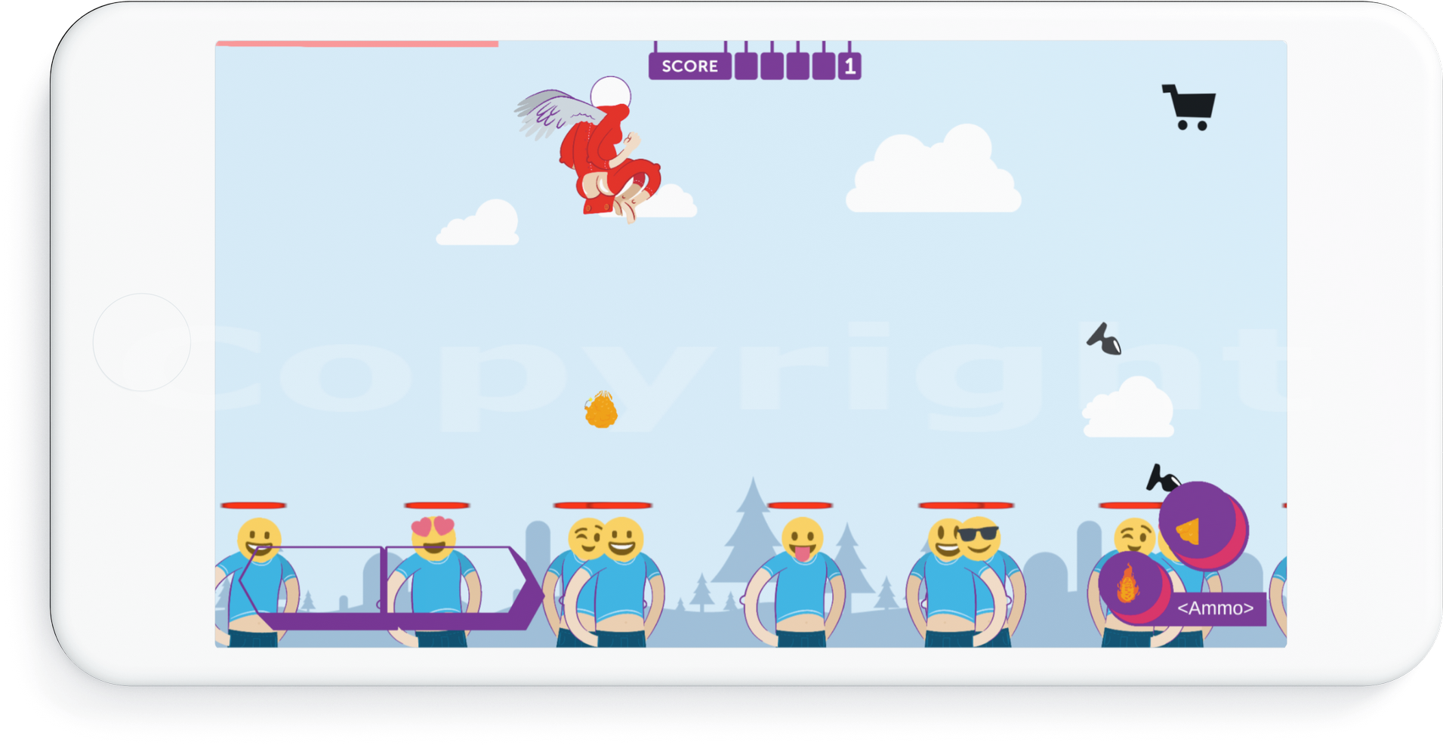The image size is (1443, 745).
Task: Tap the tongue-out emoji character
Action: (x=801, y=541)
